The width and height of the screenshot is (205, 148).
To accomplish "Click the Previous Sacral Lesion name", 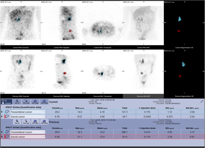I will point(18,137).
